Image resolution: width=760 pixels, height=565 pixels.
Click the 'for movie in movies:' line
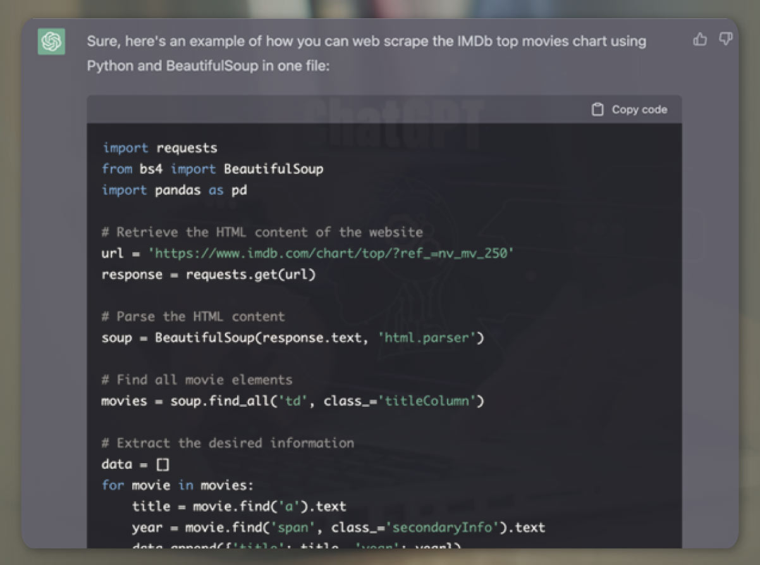(177, 485)
